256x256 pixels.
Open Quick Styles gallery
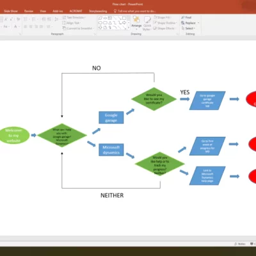coord(147,24)
